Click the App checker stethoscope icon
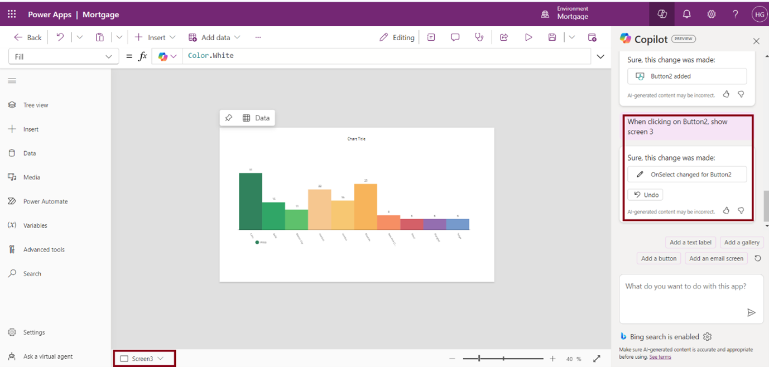The image size is (769, 367). click(x=479, y=37)
